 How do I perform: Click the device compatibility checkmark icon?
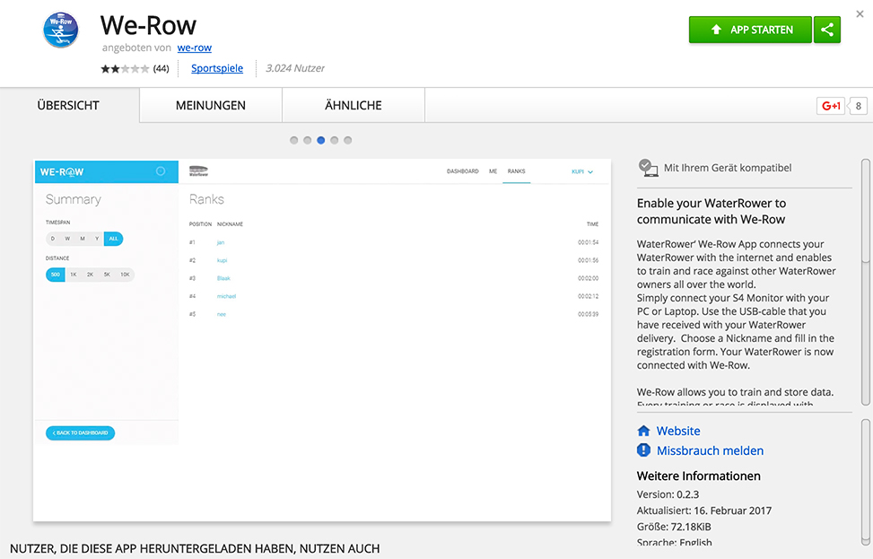tap(648, 168)
